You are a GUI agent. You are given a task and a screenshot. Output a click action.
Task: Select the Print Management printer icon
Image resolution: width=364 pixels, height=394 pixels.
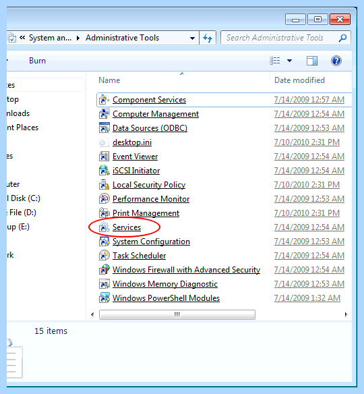104,213
